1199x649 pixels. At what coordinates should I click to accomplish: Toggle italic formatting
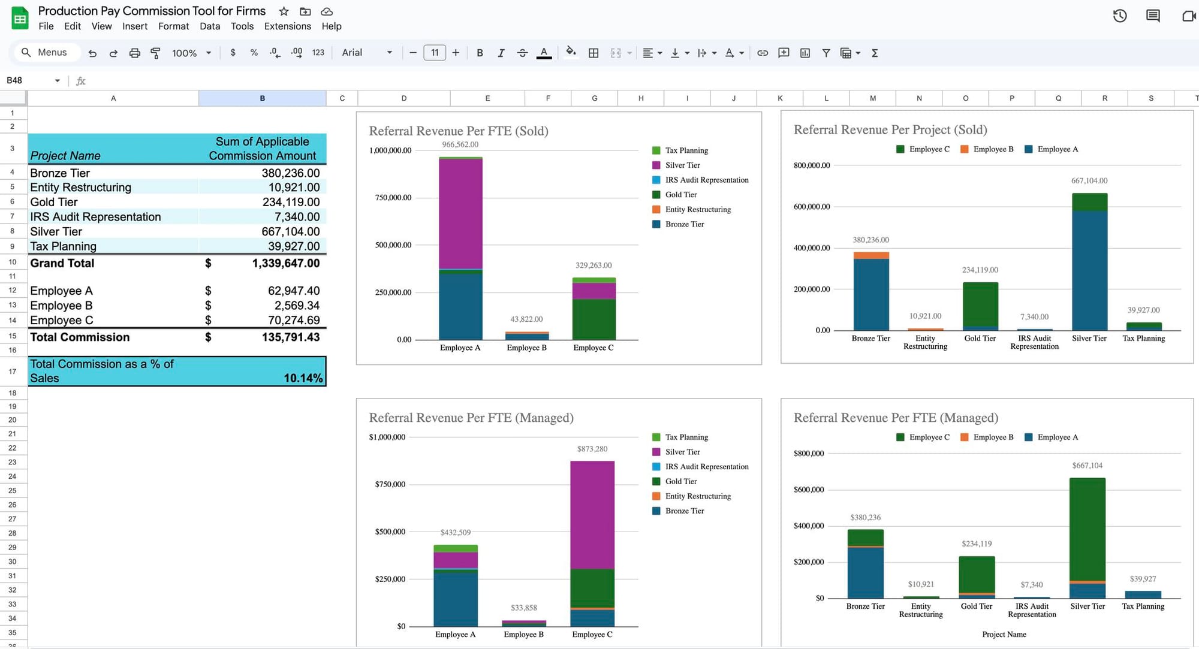501,53
